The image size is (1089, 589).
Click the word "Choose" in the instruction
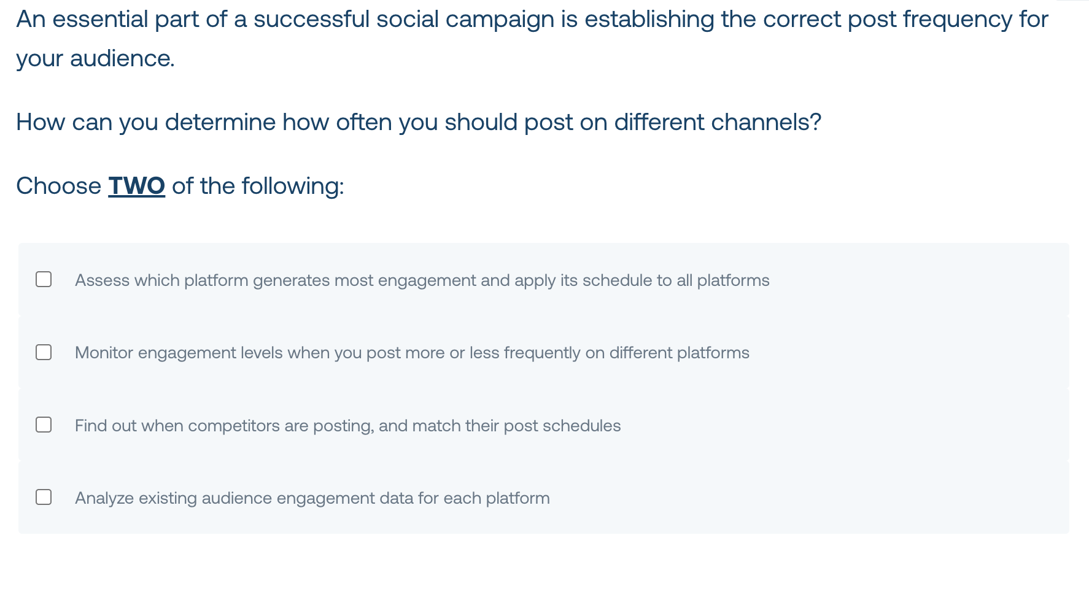pyautogui.click(x=58, y=186)
